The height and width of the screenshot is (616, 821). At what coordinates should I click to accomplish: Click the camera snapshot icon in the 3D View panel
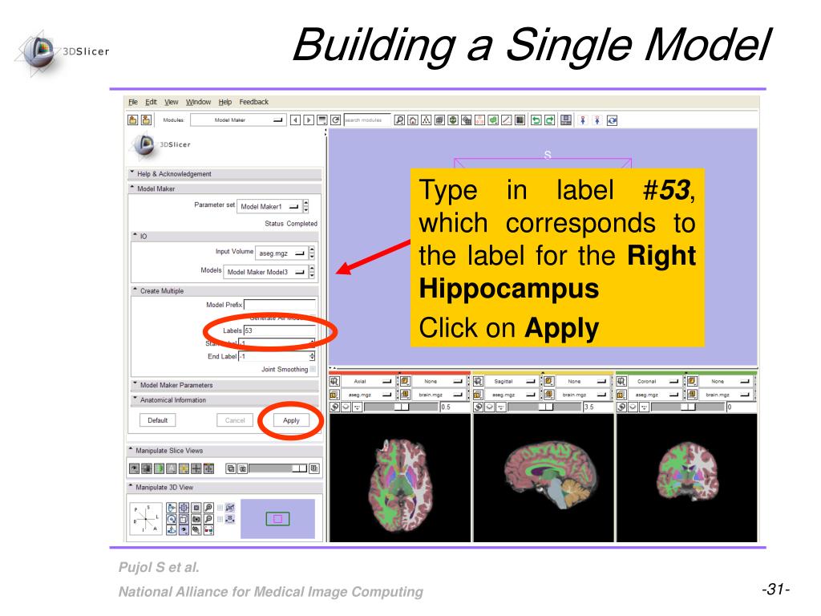(x=196, y=519)
